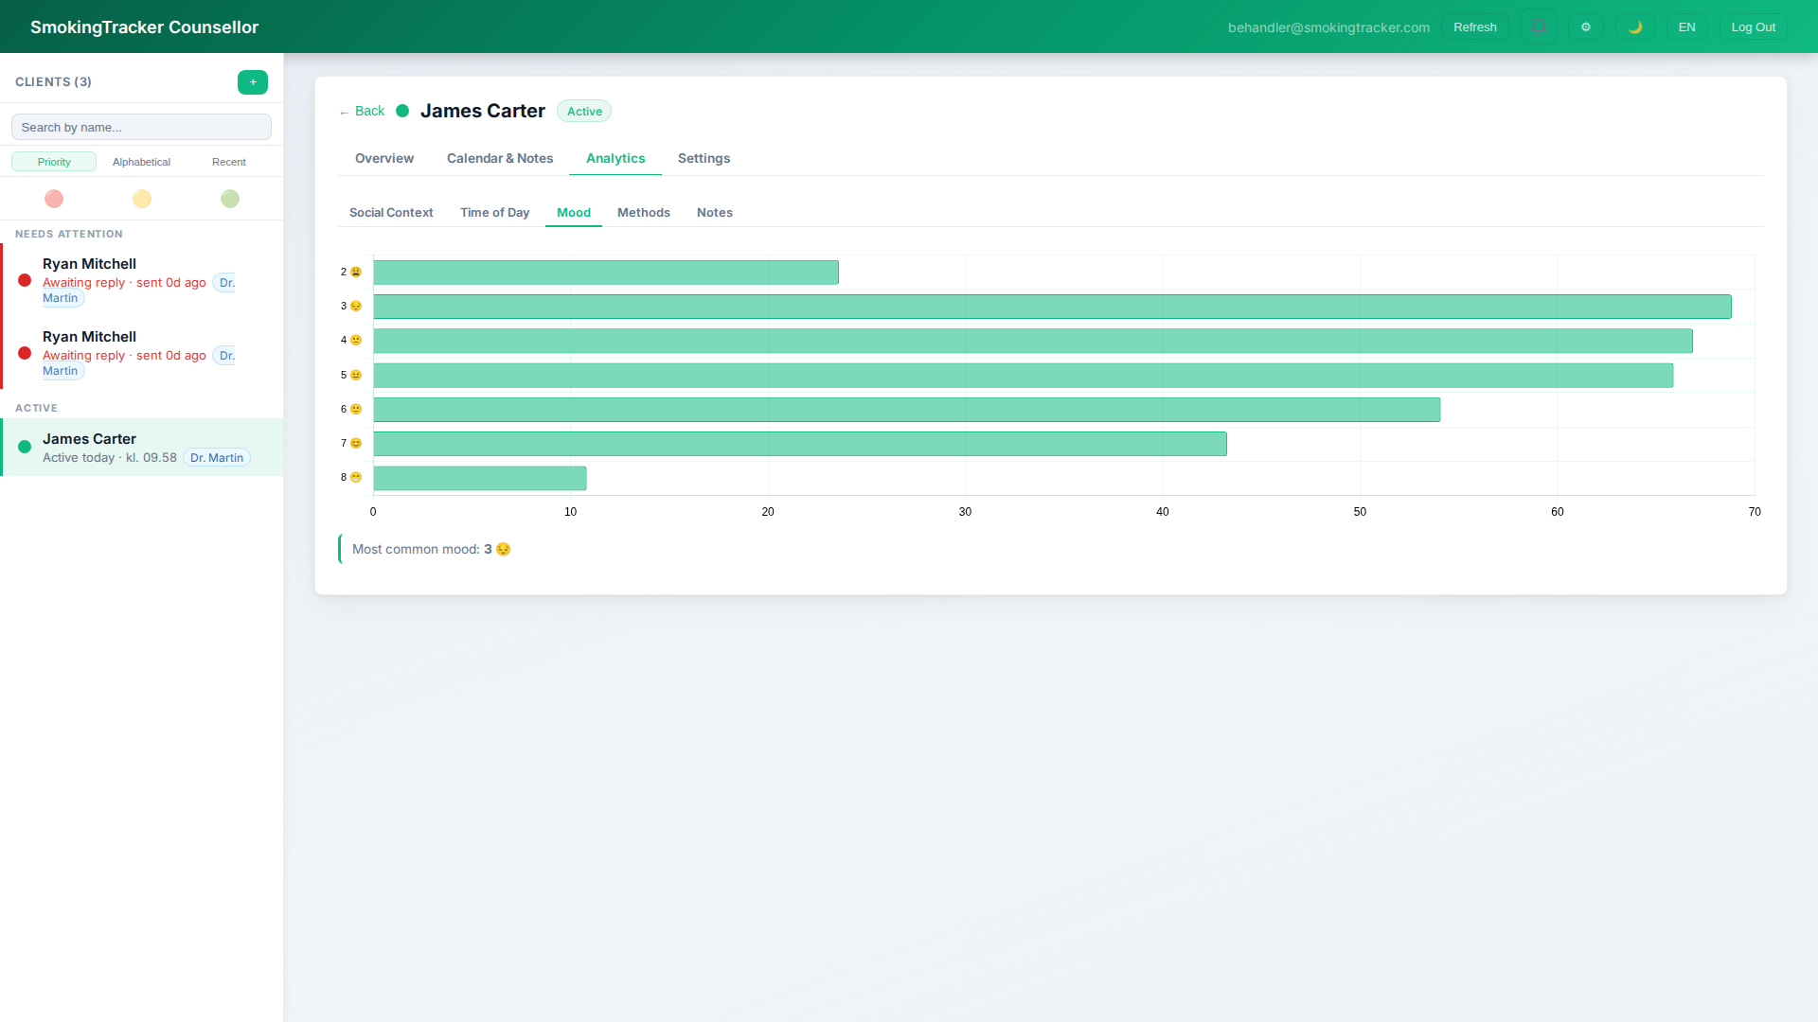Switch to the Overview tab

(383, 158)
